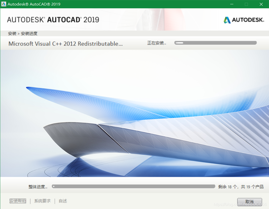Close the AutoCAD 2019 installer window
The image size is (269, 209).
(x=261, y=4)
